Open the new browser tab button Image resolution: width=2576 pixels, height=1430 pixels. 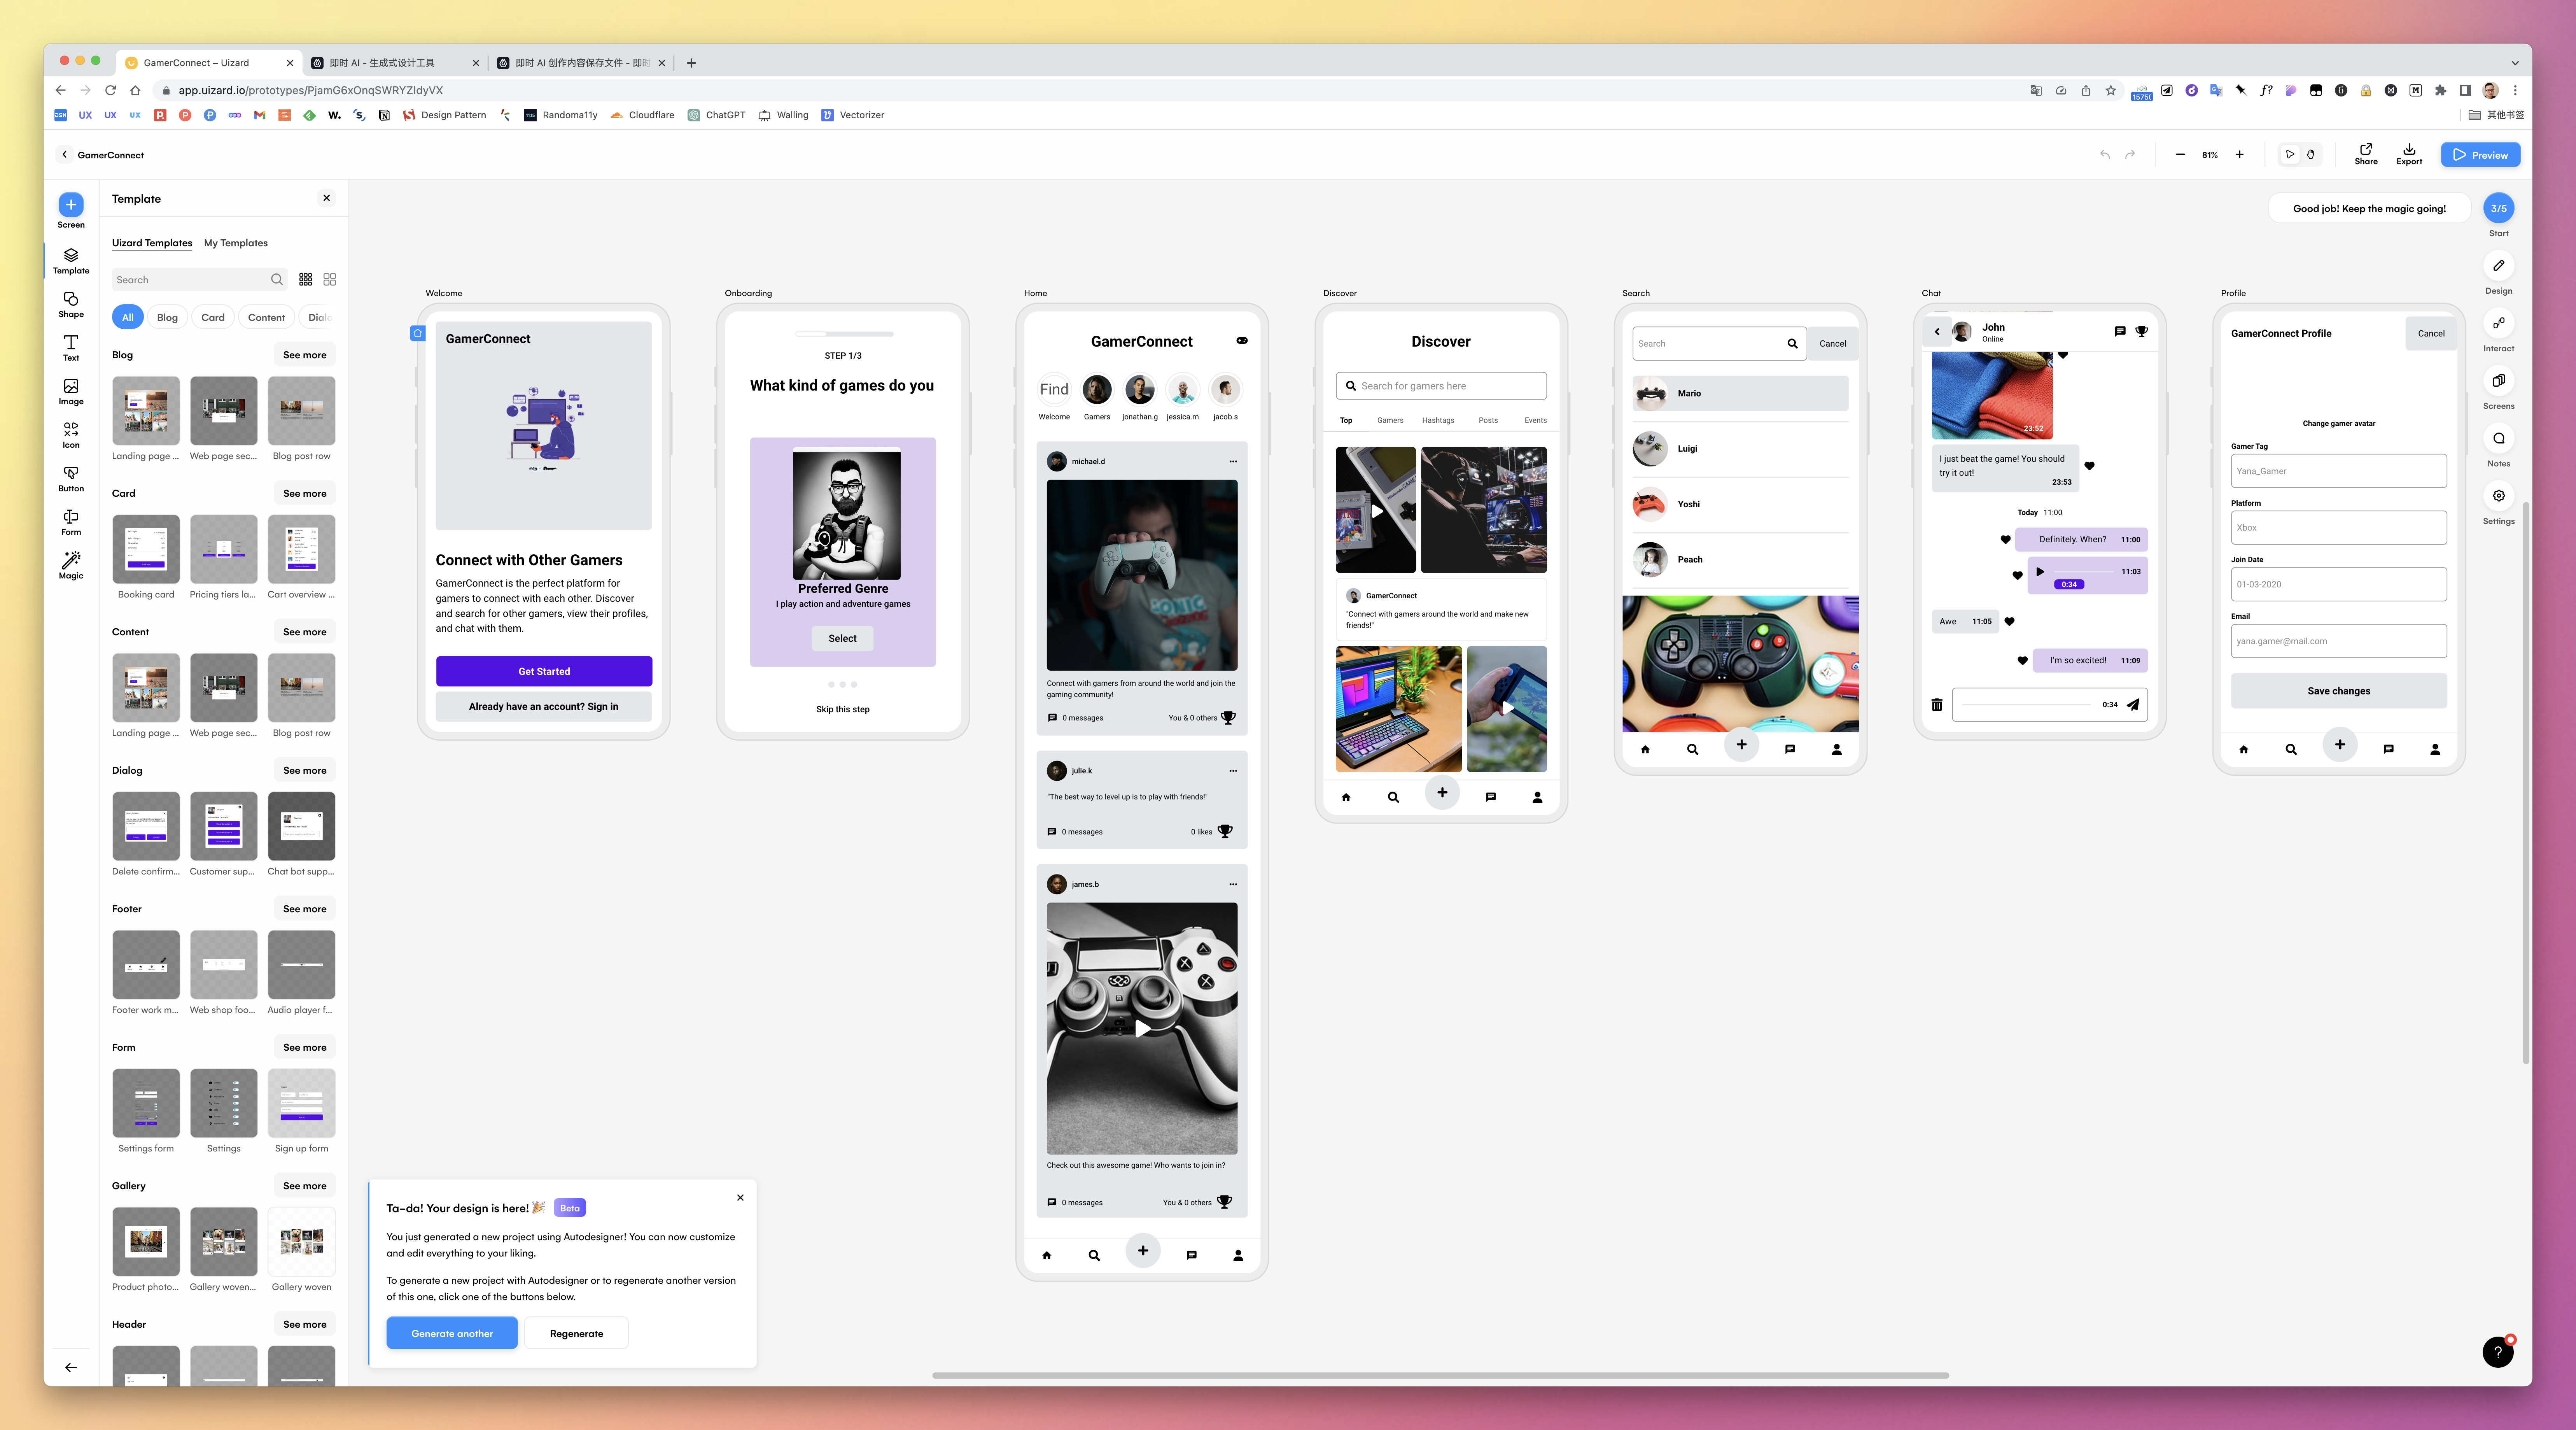pyautogui.click(x=691, y=63)
